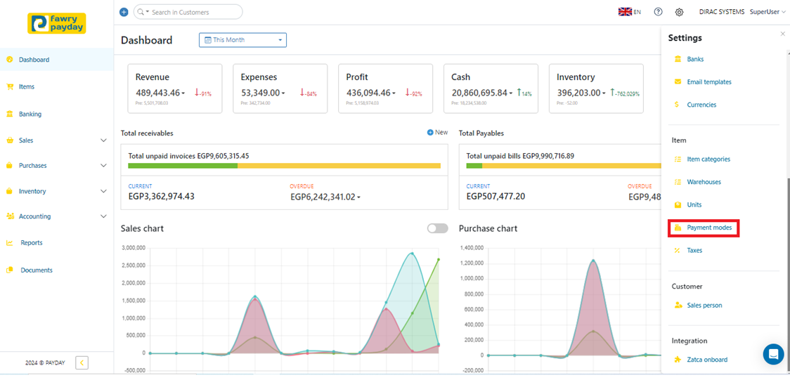Click New next to Total receivables
The width and height of the screenshot is (790, 380).
pyautogui.click(x=437, y=133)
